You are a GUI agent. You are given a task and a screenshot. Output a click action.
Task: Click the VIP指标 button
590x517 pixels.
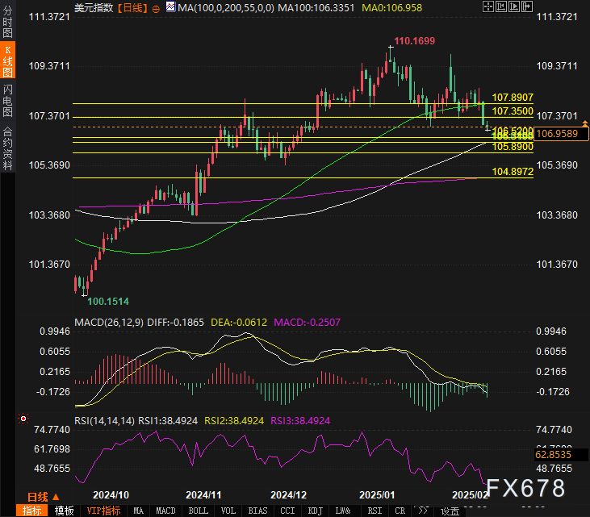pyautogui.click(x=103, y=511)
